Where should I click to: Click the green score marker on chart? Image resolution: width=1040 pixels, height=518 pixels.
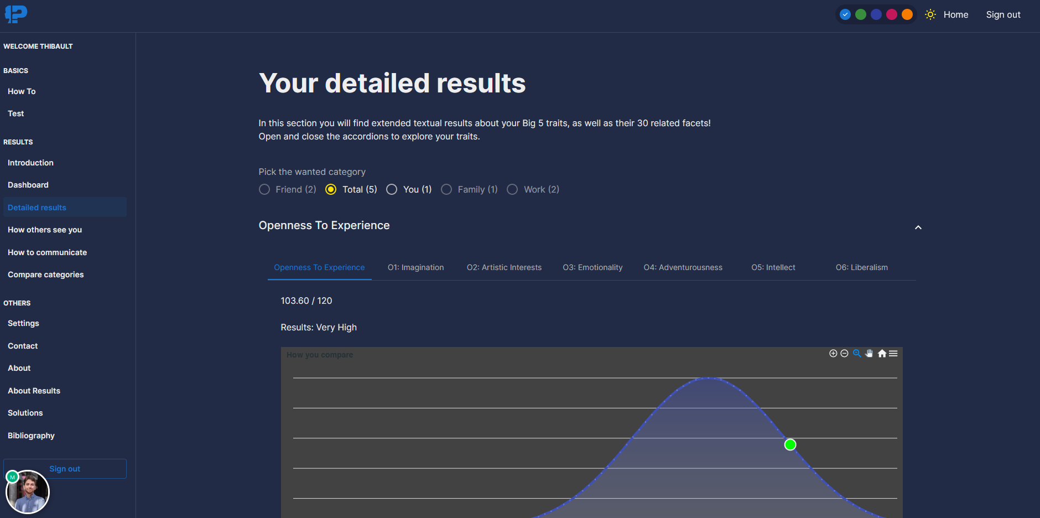tap(790, 444)
